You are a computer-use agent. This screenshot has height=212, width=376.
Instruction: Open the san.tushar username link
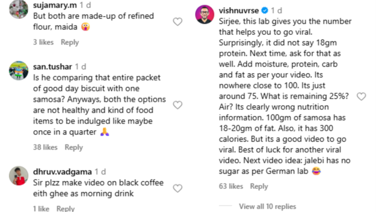point(53,66)
